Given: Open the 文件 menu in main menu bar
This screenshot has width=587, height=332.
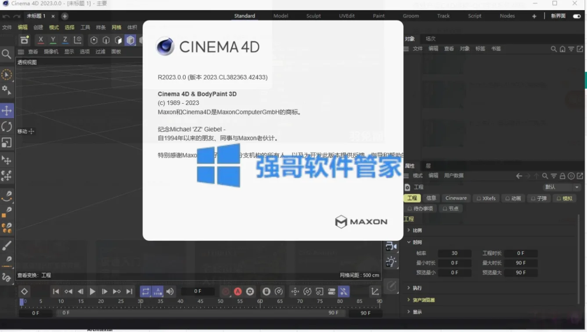Looking at the screenshot, I should [7, 27].
